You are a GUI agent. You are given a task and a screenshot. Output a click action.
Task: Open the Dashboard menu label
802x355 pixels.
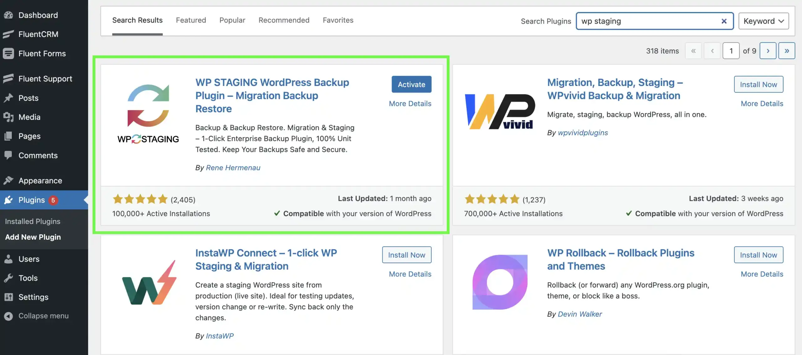[38, 15]
